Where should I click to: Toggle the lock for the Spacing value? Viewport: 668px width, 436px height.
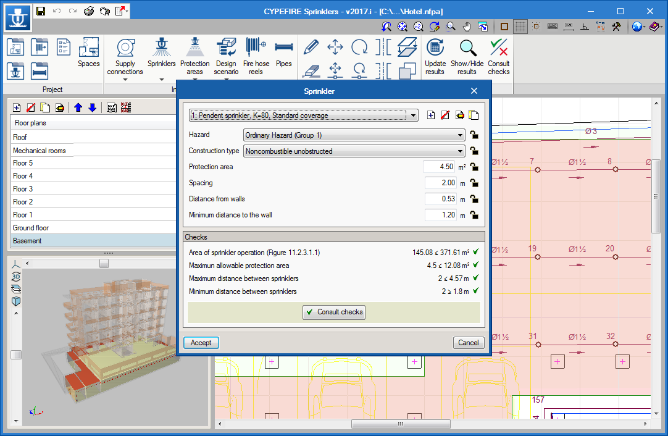pyautogui.click(x=474, y=183)
